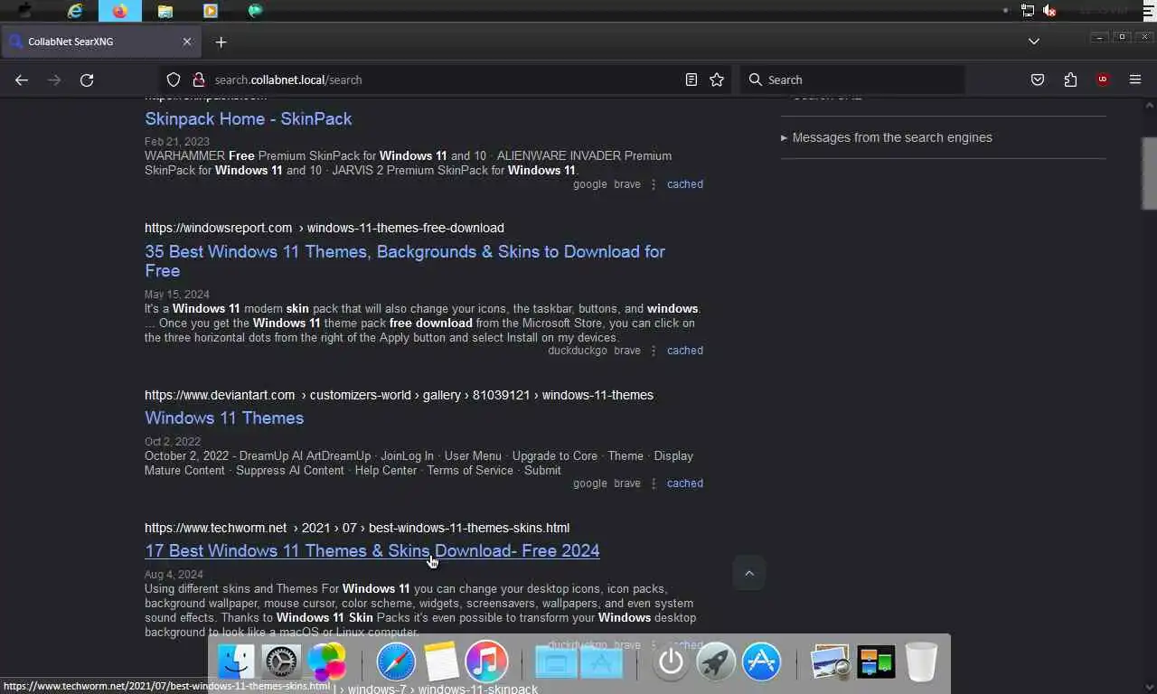Image resolution: width=1157 pixels, height=694 pixels.
Task: Select the CollabNet SearXNG tab
Action: 99,42
